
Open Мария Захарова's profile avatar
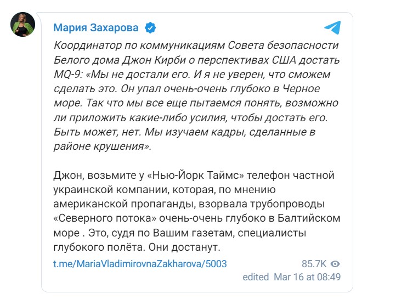click(x=23, y=25)
